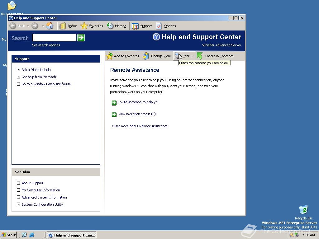Click the Options checklist icon
Screen dimensions: 319x239
(159, 26)
